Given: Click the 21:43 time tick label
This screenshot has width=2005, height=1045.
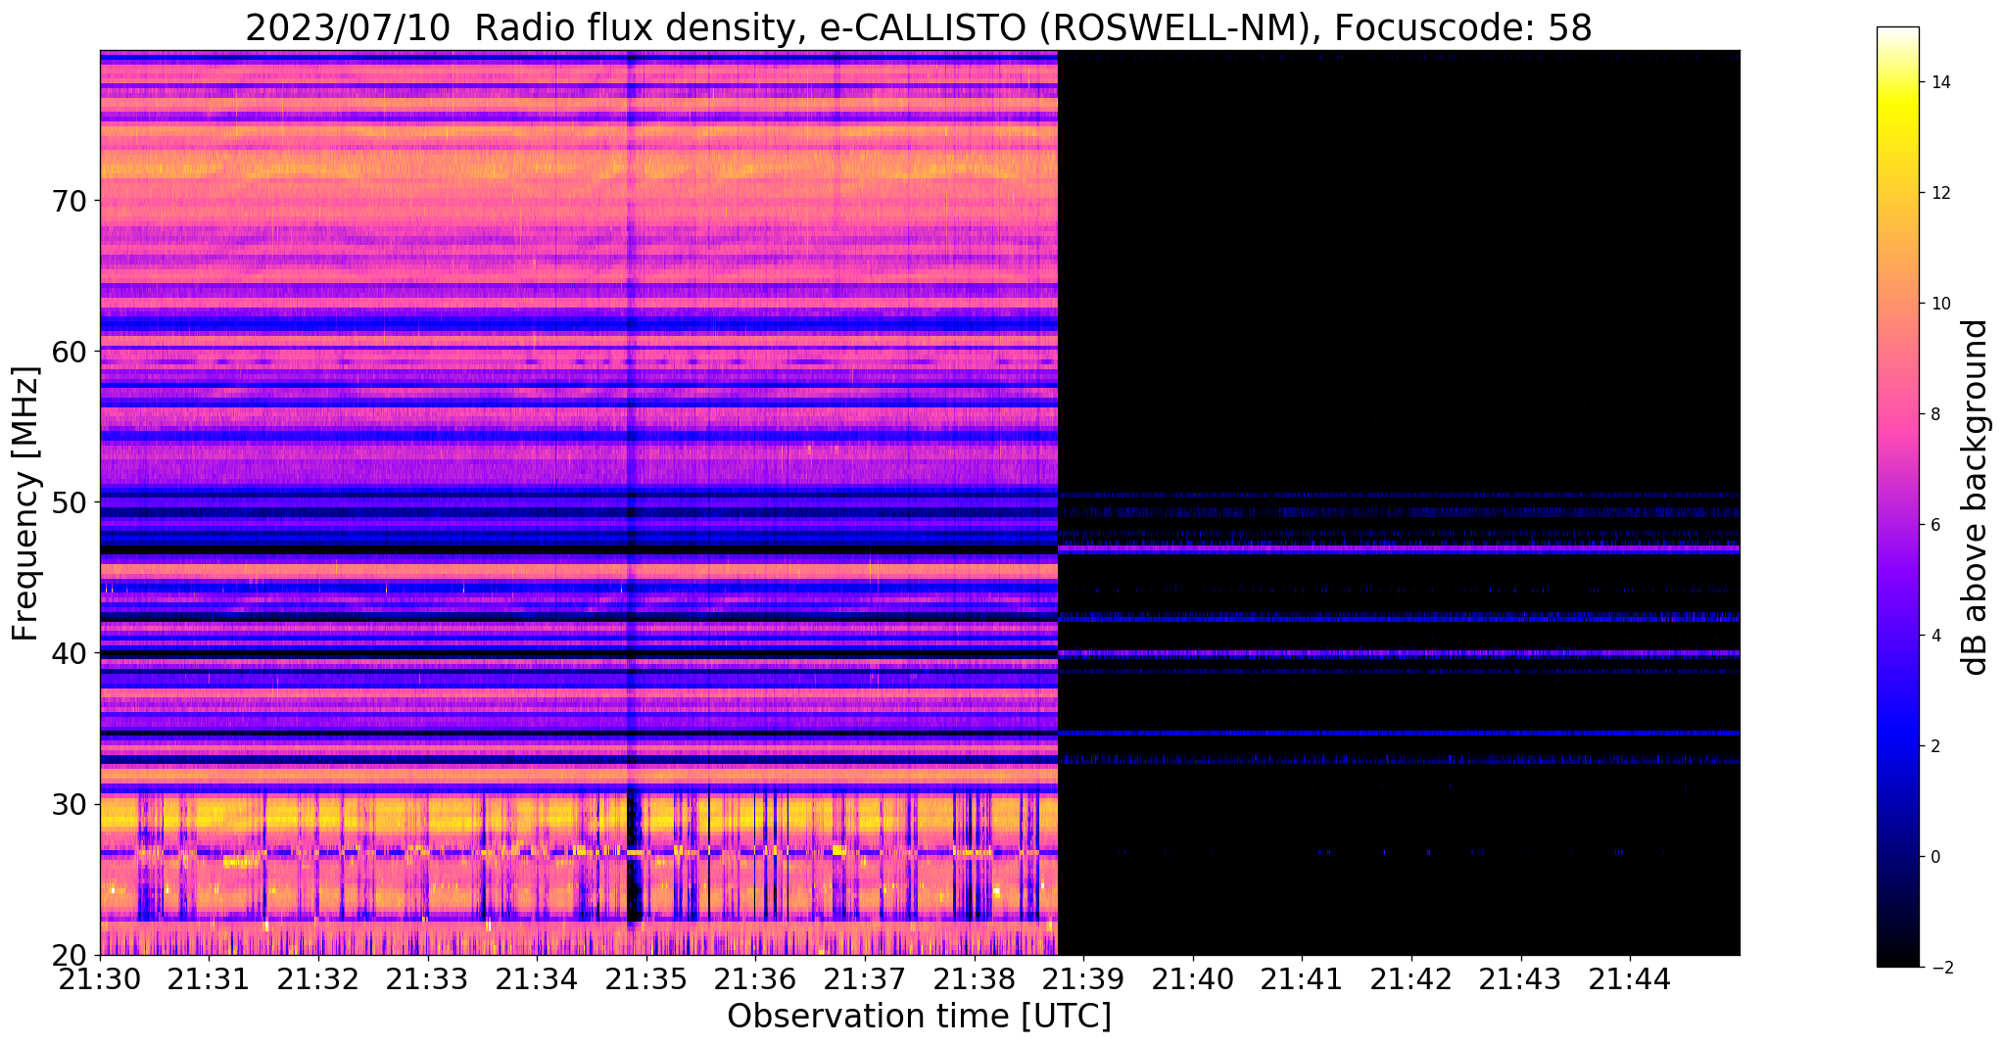Looking at the screenshot, I should point(1521,977).
